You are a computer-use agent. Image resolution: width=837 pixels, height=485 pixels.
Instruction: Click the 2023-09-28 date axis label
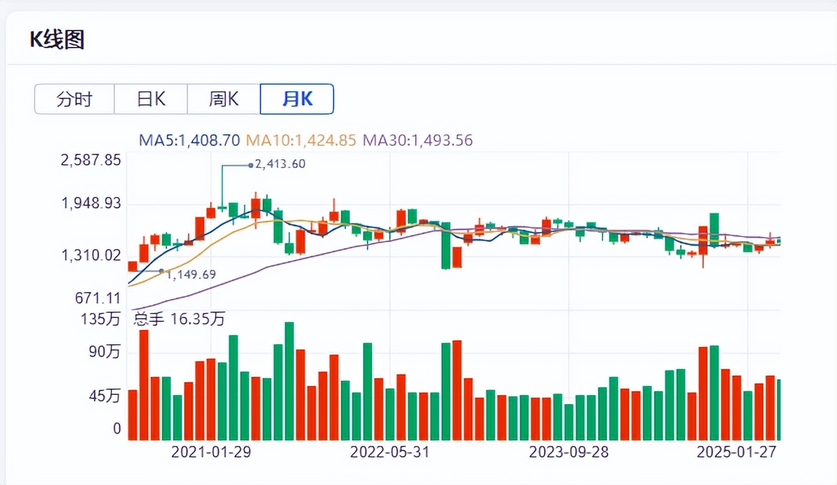(569, 452)
